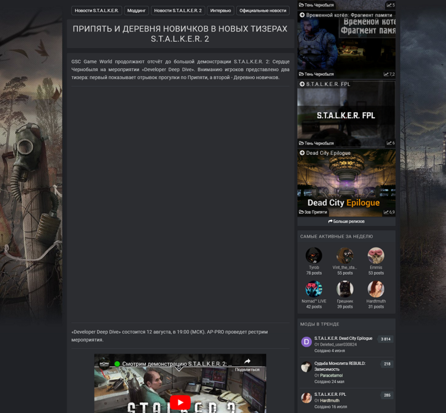Click the 285 count badge

point(387,395)
